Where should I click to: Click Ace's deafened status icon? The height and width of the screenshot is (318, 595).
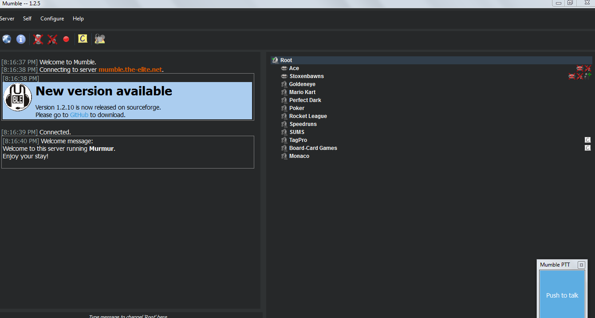[588, 68]
